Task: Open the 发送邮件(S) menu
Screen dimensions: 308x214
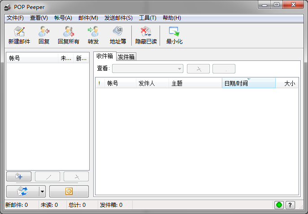Action: pyautogui.click(x=118, y=18)
